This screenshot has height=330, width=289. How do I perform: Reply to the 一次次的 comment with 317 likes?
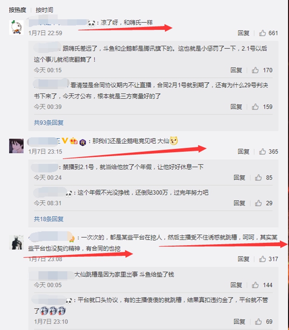tap(243, 259)
